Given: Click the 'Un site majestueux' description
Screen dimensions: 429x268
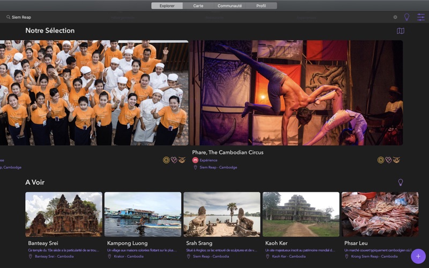Looking at the screenshot, I should point(300,250).
